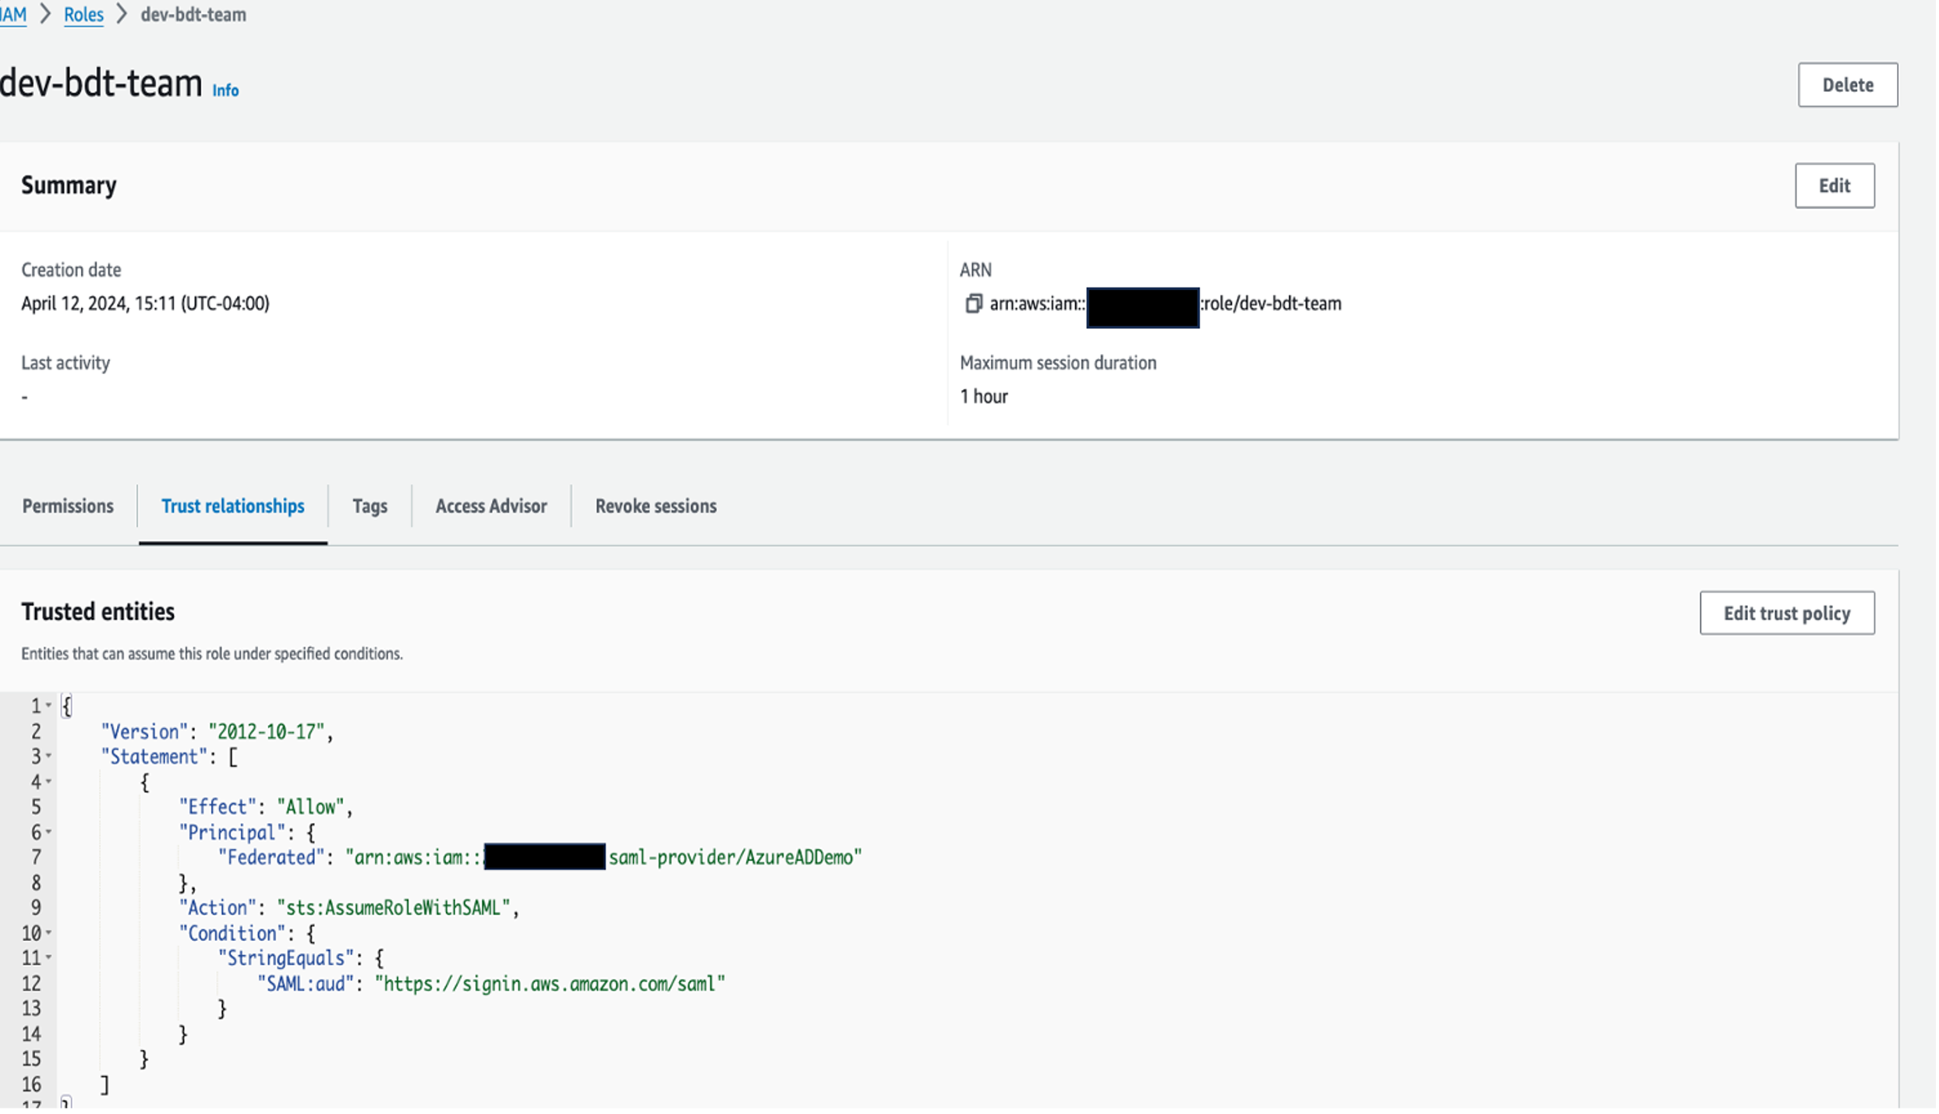Image resolution: width=1939 pixels, height=1114 pixels.
Task: Click Edit in the Summary section
Action: tap(1835, 186)
